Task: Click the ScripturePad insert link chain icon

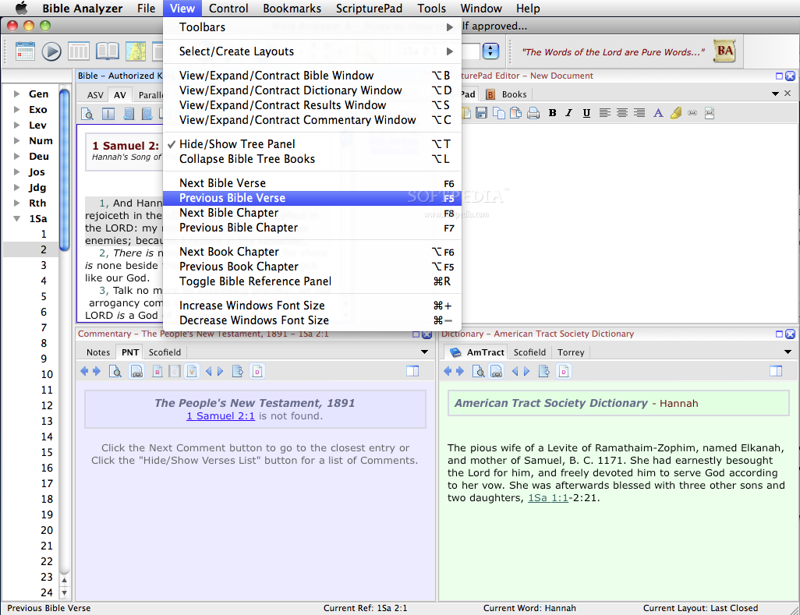Action: point(692,113)
